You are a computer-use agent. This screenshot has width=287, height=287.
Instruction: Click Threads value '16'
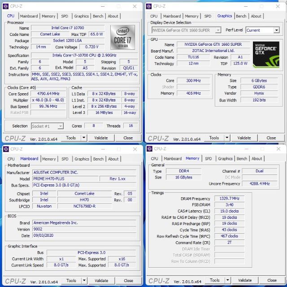click(x=130, y=126)
